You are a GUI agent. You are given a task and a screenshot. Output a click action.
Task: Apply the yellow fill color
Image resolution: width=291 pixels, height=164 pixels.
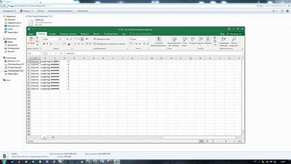coord(64,44)
